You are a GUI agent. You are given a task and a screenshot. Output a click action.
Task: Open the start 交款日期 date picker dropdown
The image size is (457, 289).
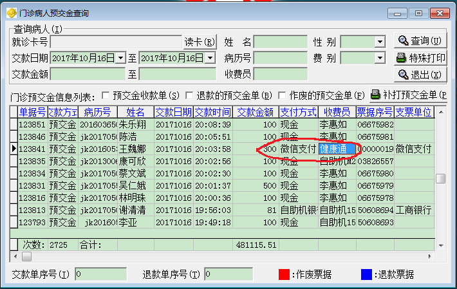[120, 58]
